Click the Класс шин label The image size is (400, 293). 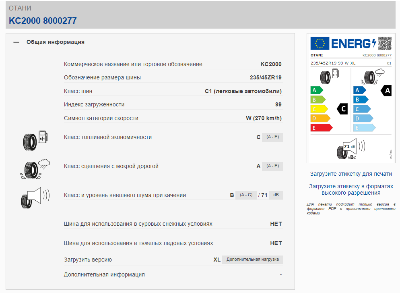click(x=78, y=91)
